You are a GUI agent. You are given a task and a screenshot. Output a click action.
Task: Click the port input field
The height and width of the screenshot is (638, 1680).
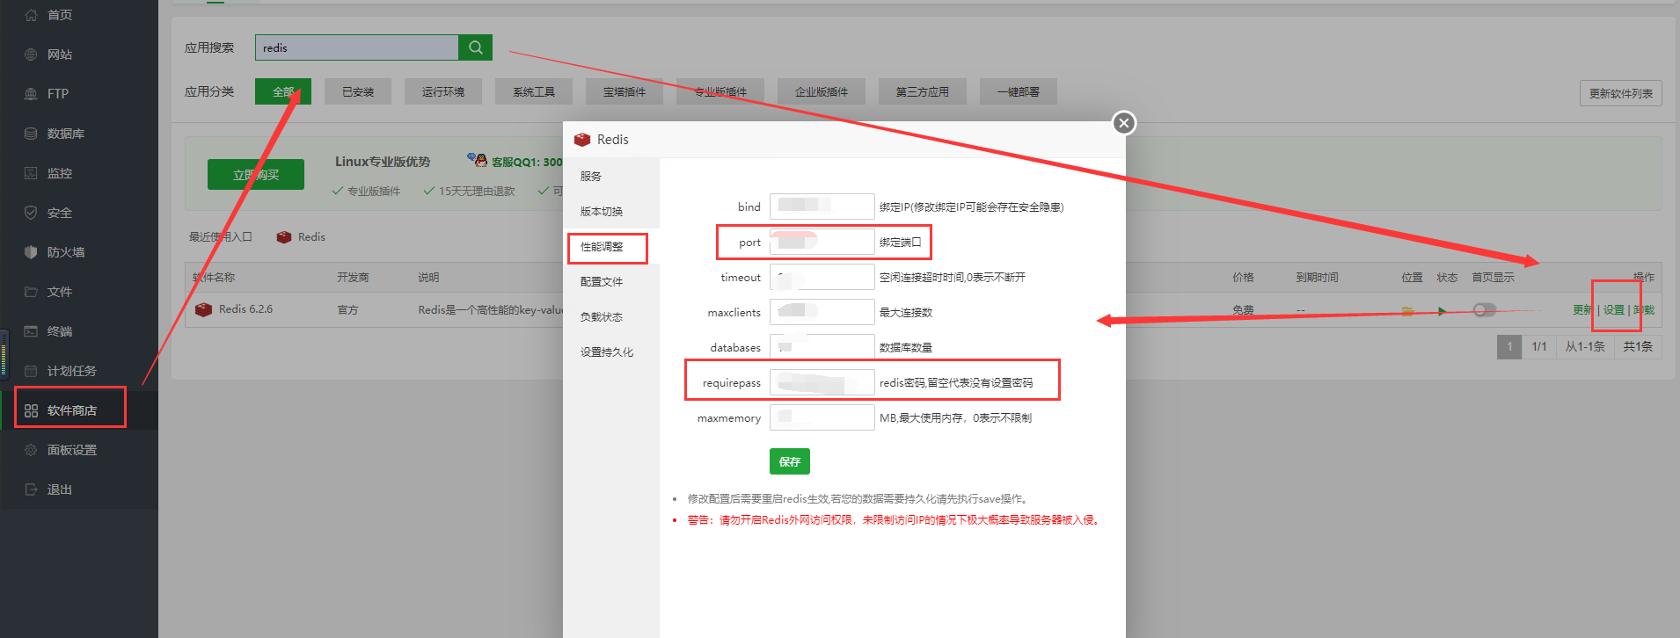pos(822,243)
